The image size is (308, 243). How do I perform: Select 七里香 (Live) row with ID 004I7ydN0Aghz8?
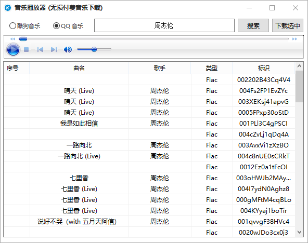point(149,189)
